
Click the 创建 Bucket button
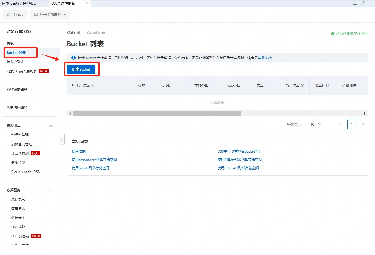(81, 70)
